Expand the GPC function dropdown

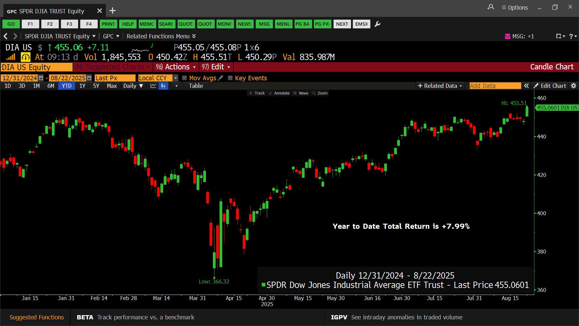(111, 36)
